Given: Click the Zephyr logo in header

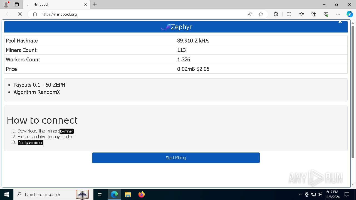Looking at the screenshot, I should click(166, 27).
